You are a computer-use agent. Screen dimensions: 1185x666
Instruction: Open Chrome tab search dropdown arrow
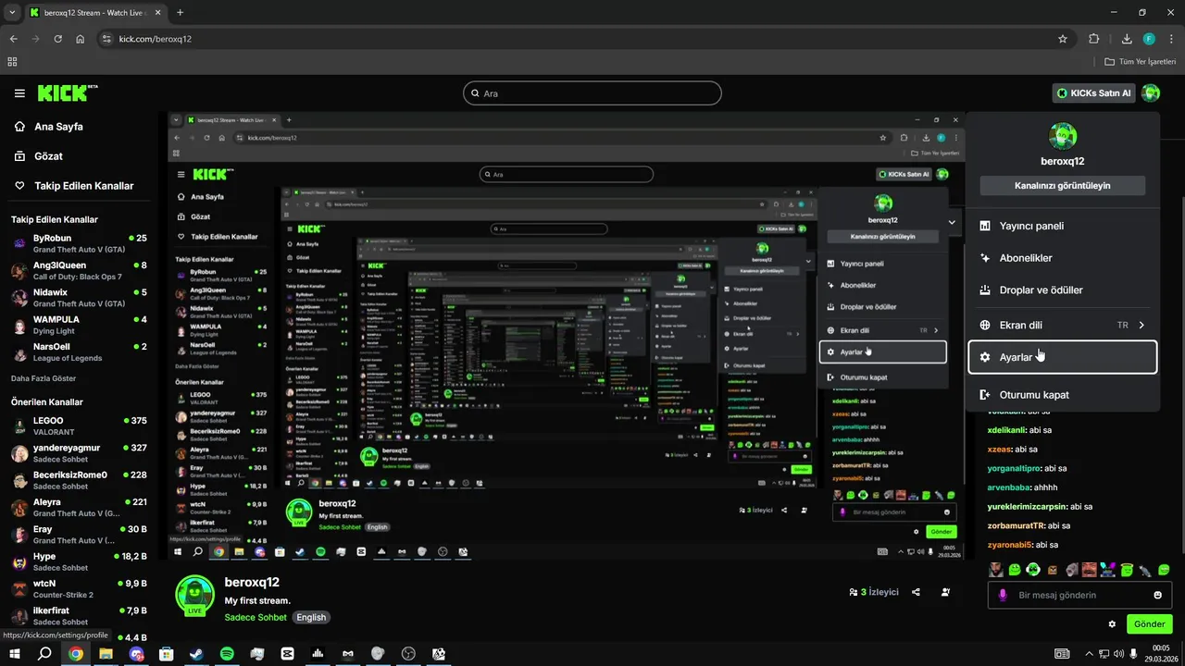(x=12, y=13)
